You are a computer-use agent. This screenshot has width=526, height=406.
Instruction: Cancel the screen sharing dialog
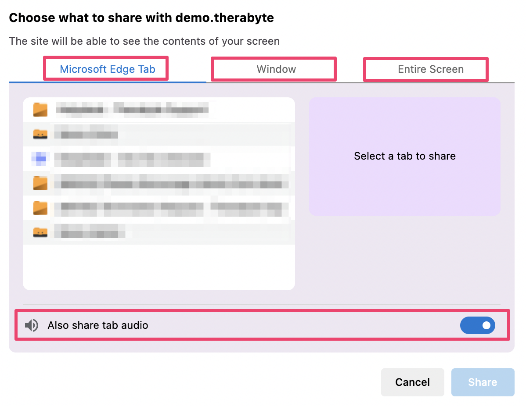412,382
